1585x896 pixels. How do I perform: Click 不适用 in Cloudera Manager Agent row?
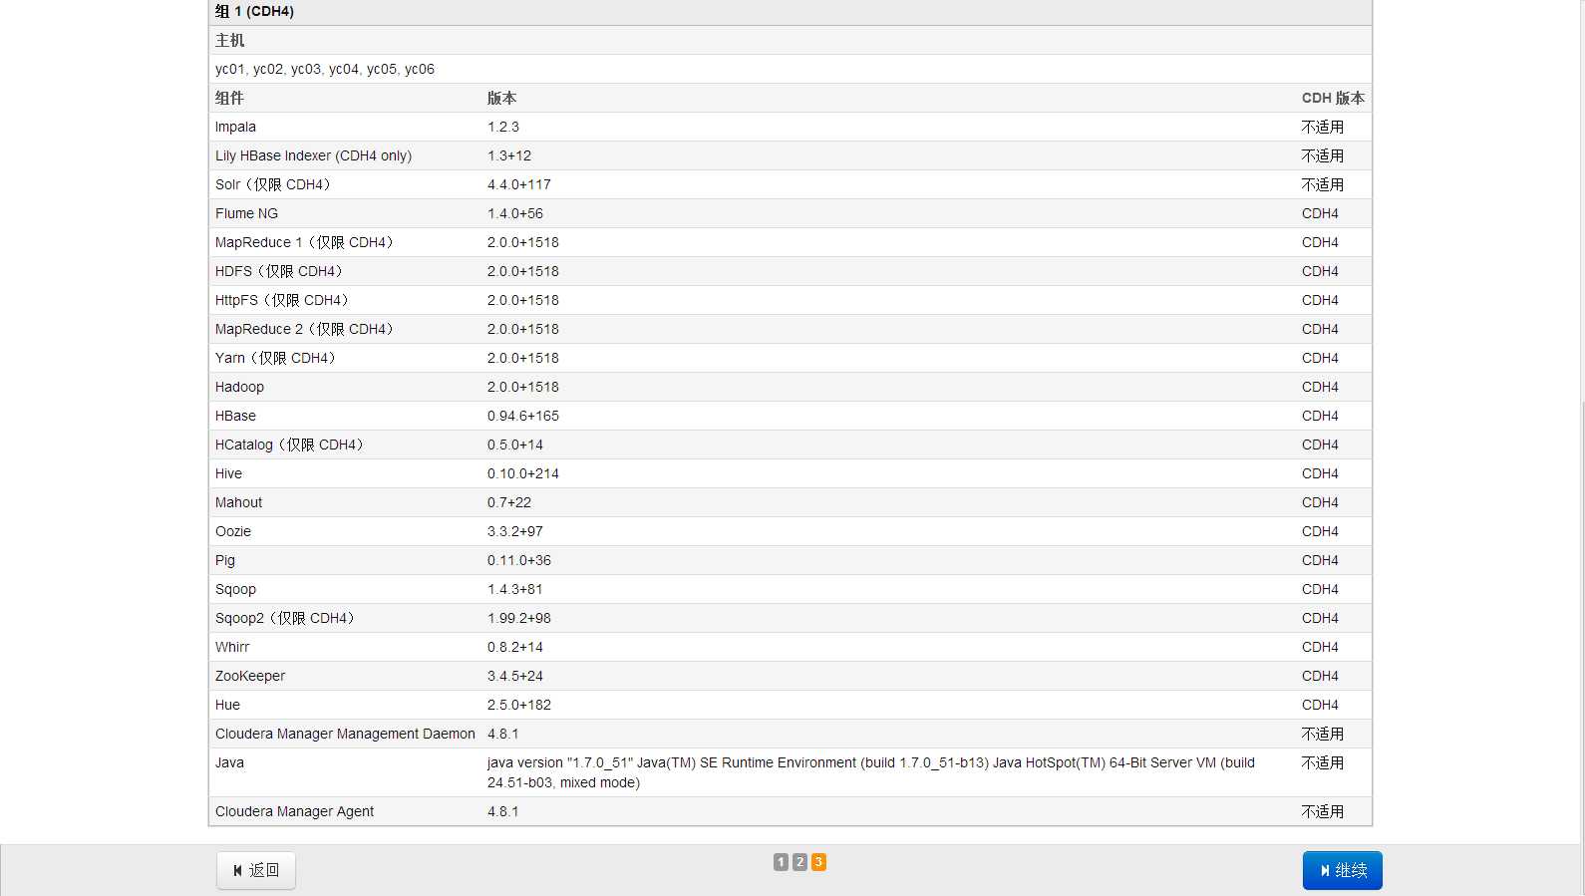coord(1323,811)
